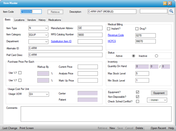Switch to the Locations tab
176x131 pixels.
coord(19,20)
